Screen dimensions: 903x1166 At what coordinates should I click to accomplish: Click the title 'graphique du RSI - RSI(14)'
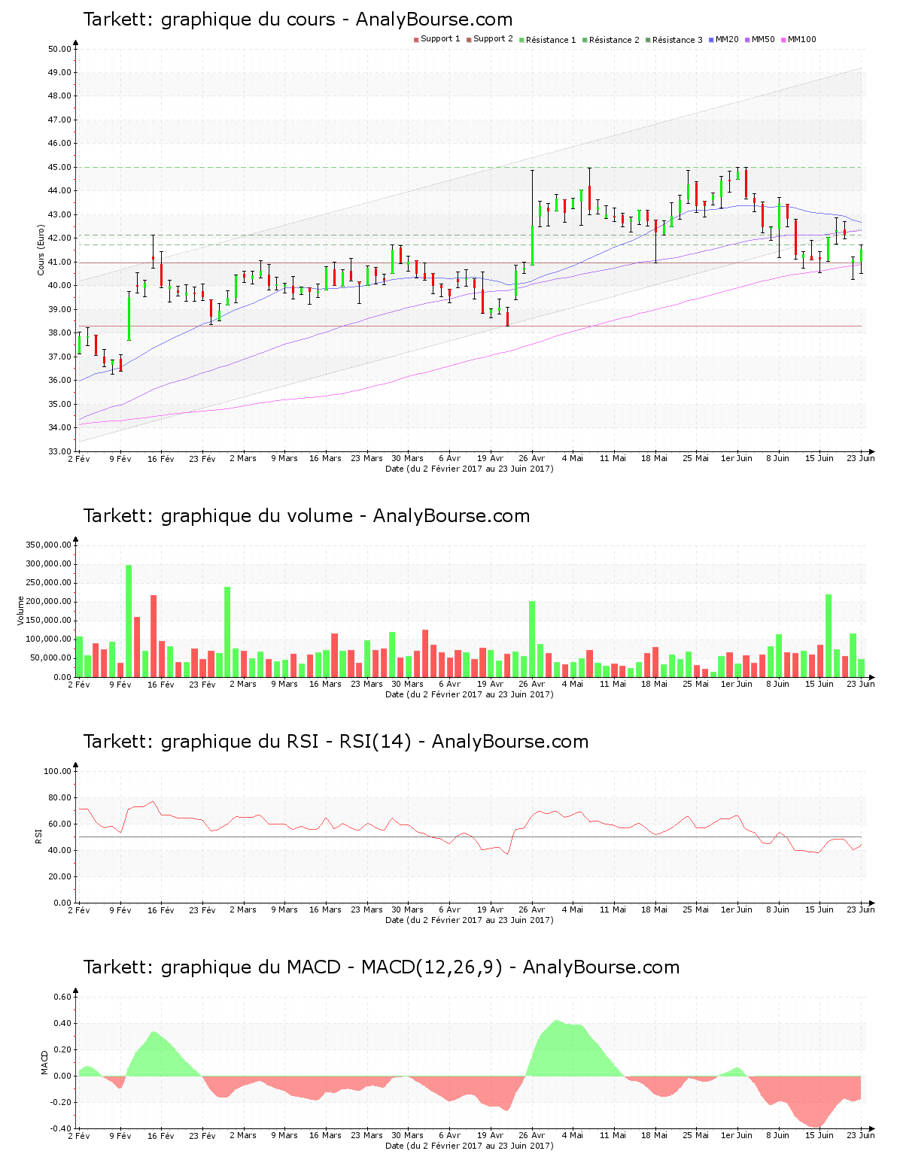(287, 742)
